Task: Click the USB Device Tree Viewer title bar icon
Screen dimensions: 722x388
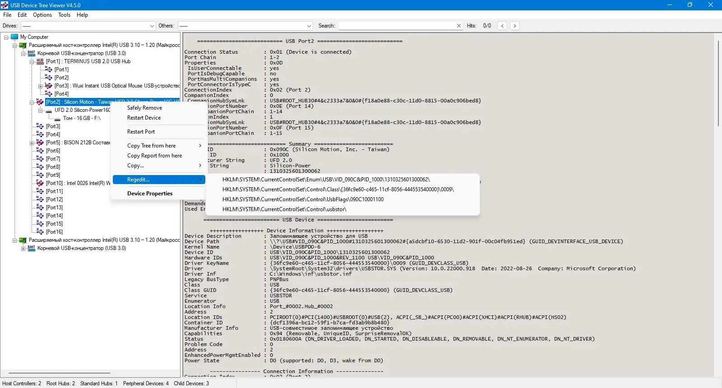Action: pyautogui.click(x=5, y=5)
